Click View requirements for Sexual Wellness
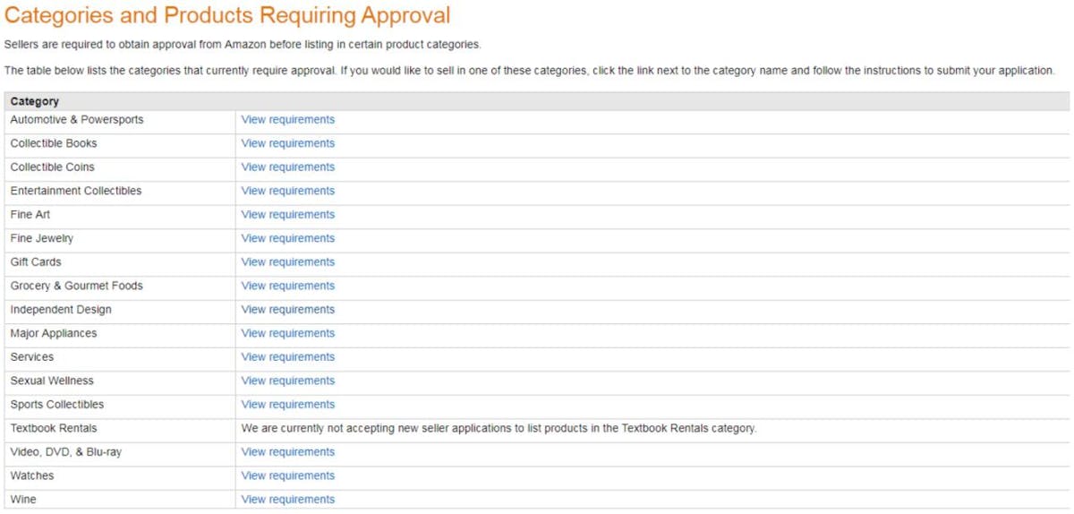 (287, 381)
